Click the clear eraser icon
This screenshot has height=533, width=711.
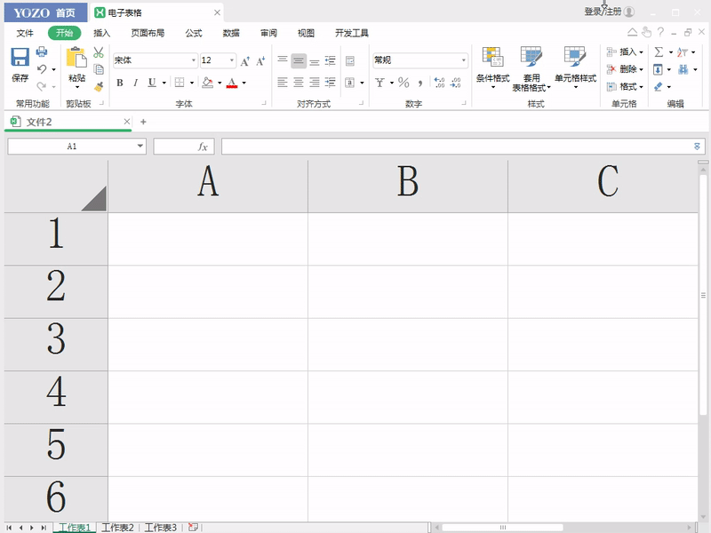[659, 86]
